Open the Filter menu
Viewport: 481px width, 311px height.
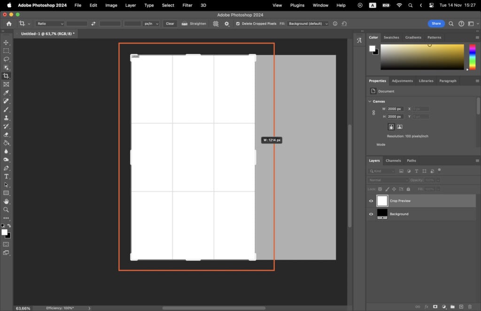tap(187, 5)
